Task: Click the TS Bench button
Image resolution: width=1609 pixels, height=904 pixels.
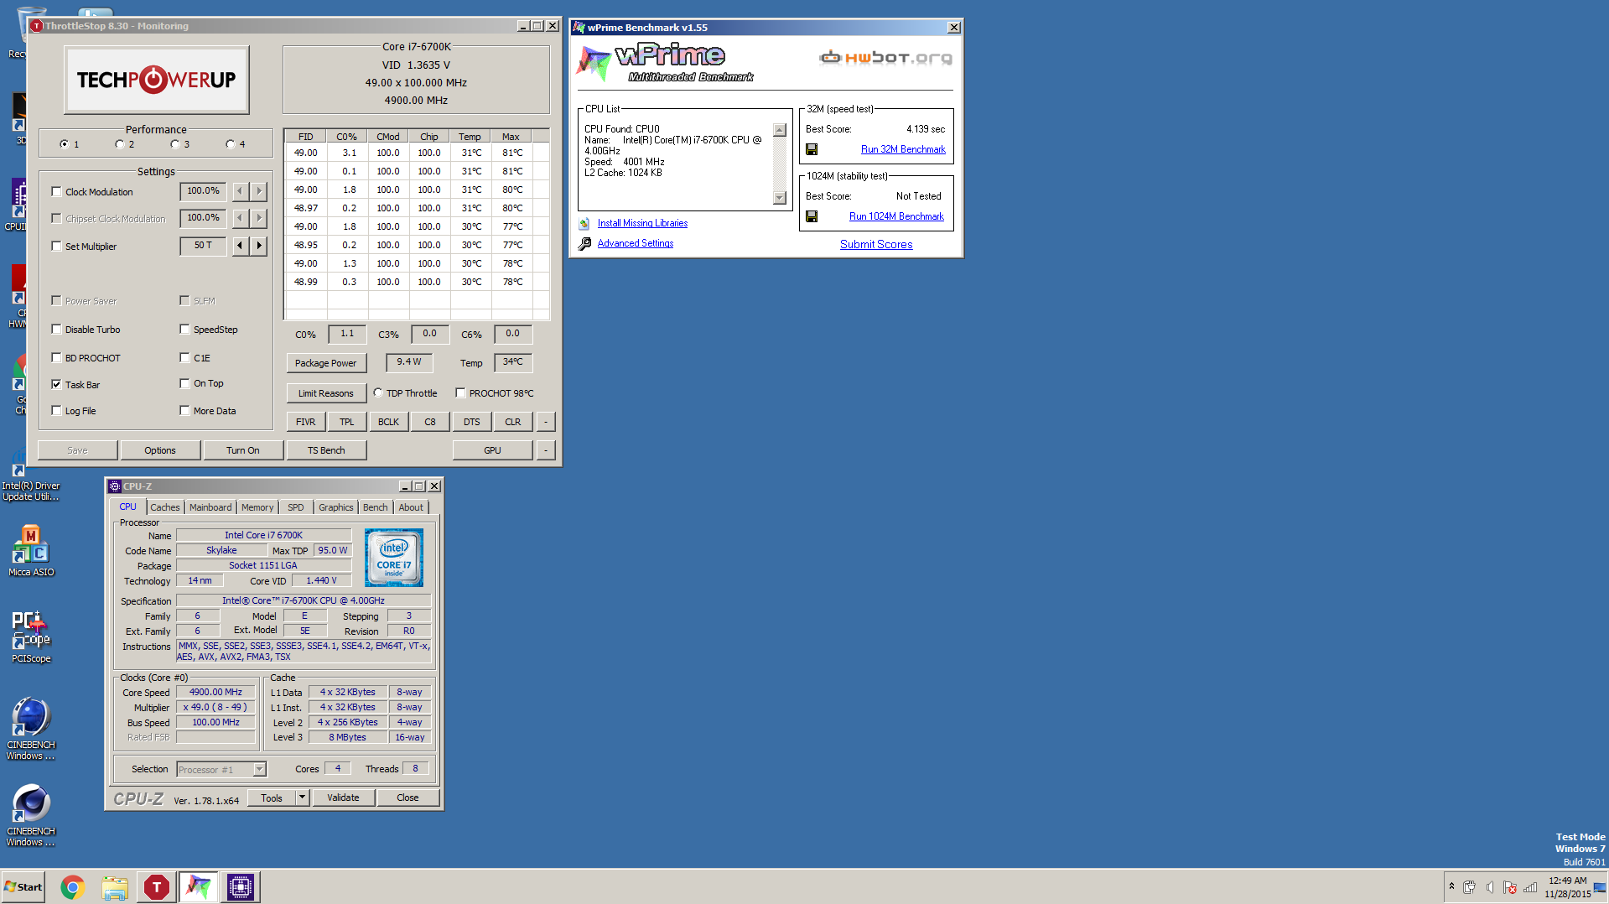Action: click(326, 450)
